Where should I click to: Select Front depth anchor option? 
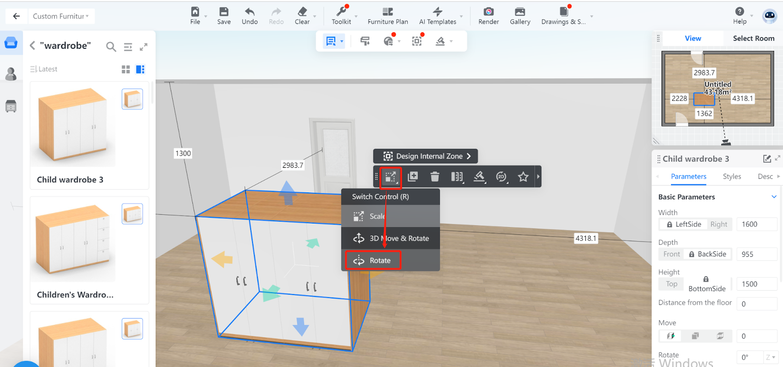coord(671,254)
